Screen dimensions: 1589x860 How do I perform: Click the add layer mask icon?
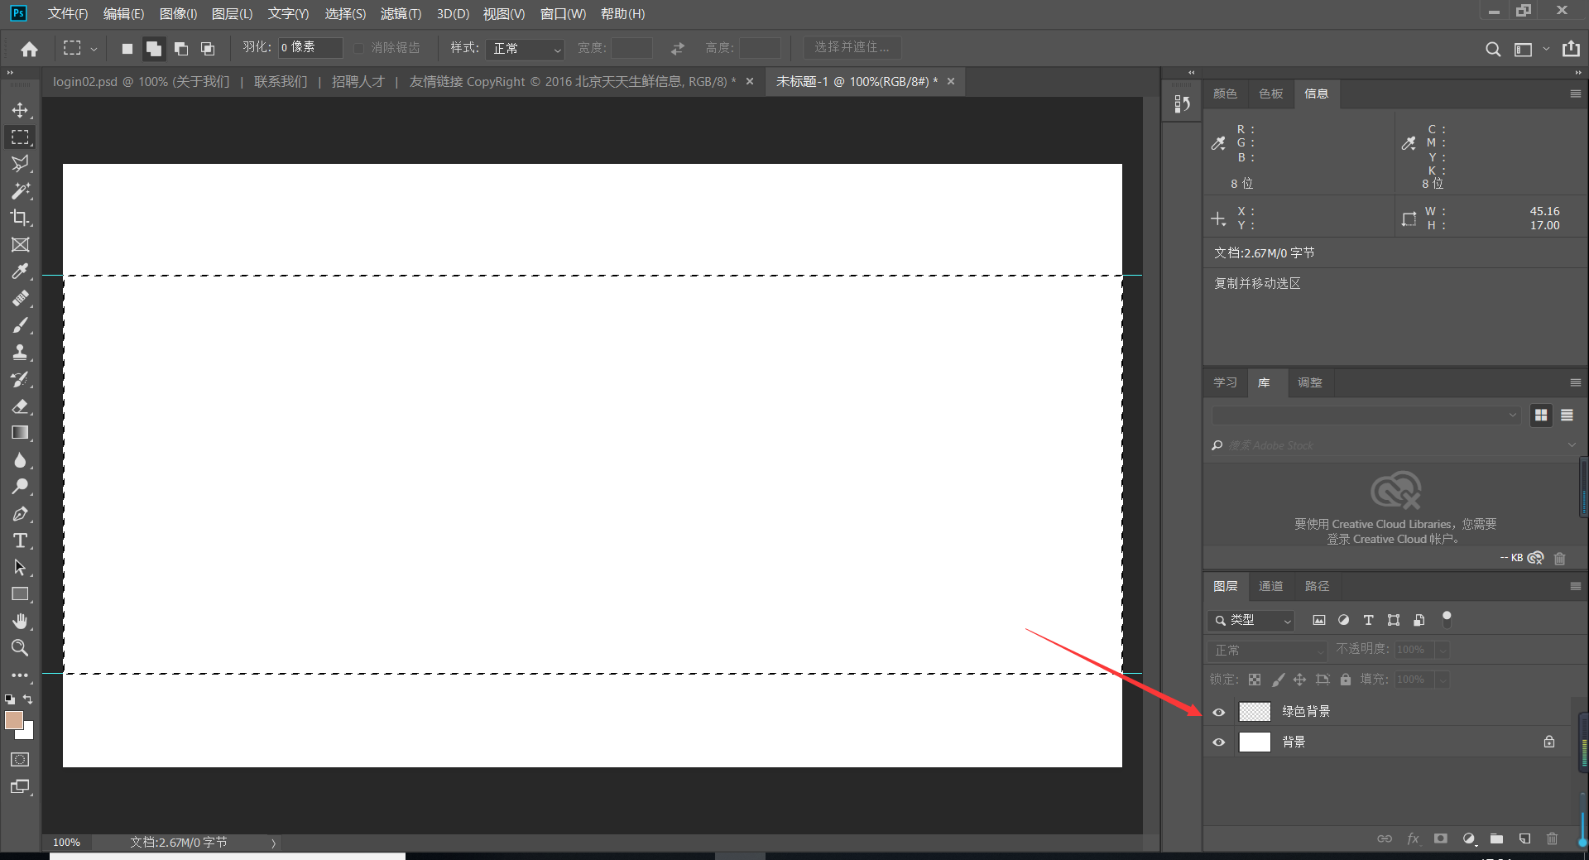click(1441, 838)
